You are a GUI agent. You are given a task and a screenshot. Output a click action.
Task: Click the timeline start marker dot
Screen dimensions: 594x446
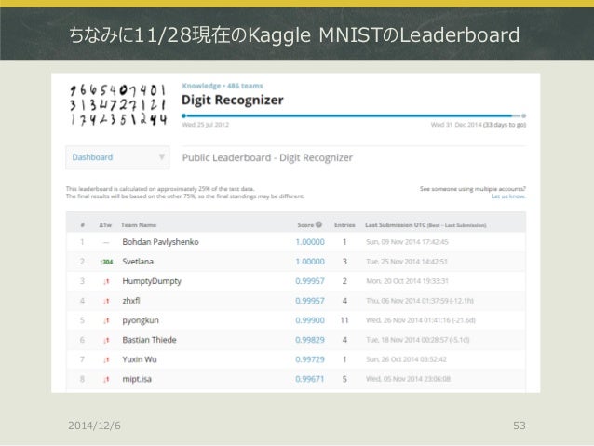click(183, 115)
